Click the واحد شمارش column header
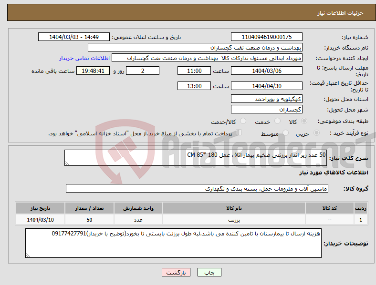The width and height of the screenshot is (376, 285). [138, 208]
